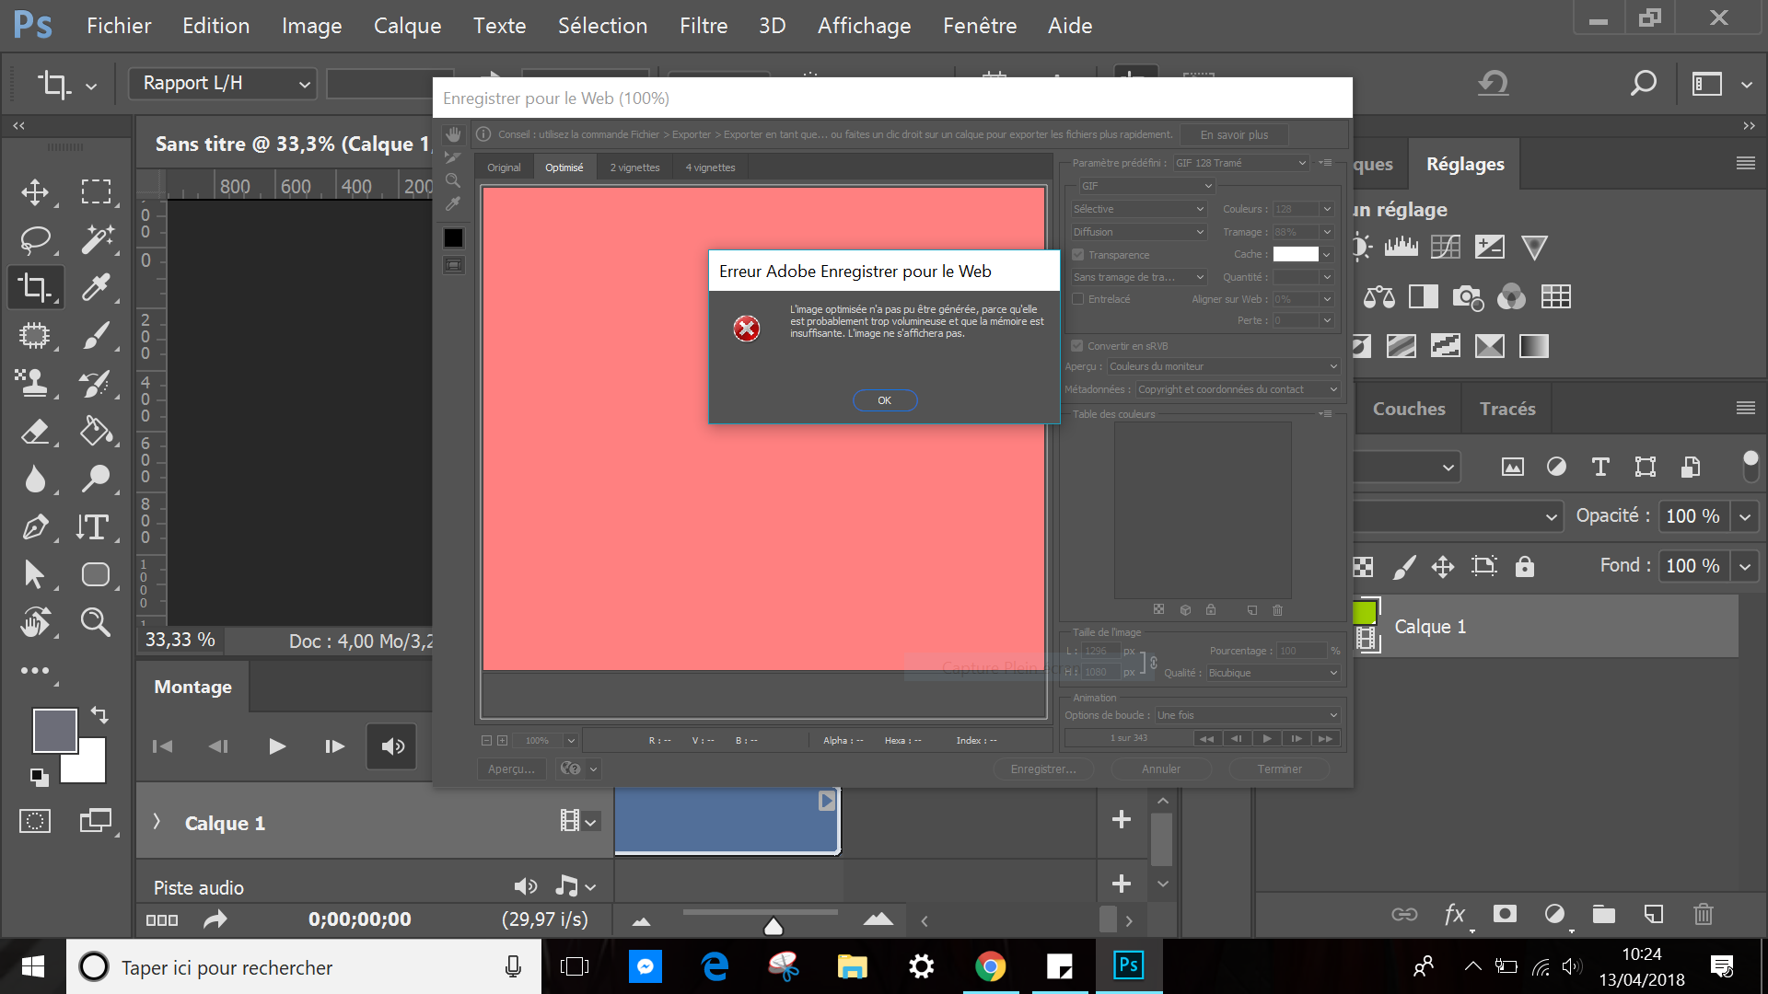Add a Brightness/Contrast adjustment
Image resolution: width=1768 pixels, height=994 pixels.
(1362, 247)
